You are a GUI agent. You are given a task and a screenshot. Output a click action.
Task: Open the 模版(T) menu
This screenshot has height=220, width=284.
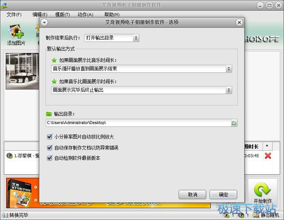point(63,14)
